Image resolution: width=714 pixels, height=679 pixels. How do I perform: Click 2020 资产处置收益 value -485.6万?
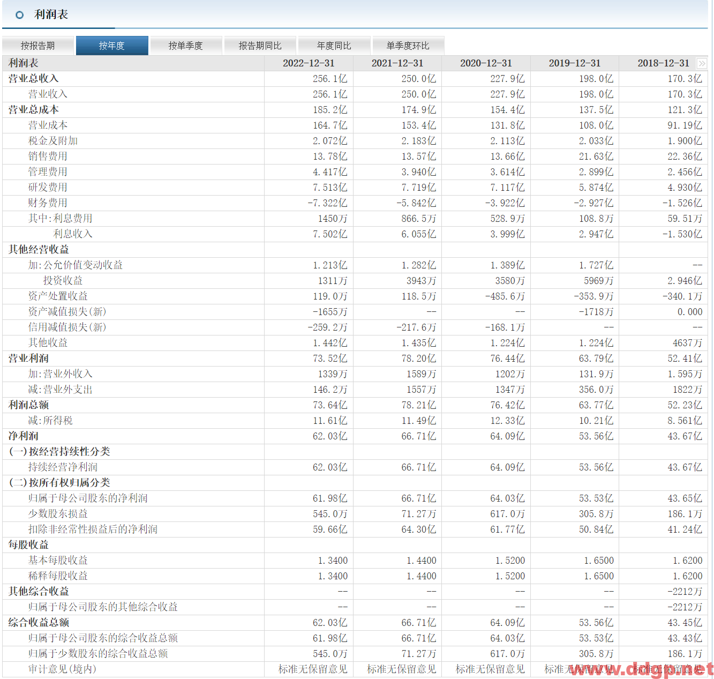pyautogui.click(x=505, y=296)
